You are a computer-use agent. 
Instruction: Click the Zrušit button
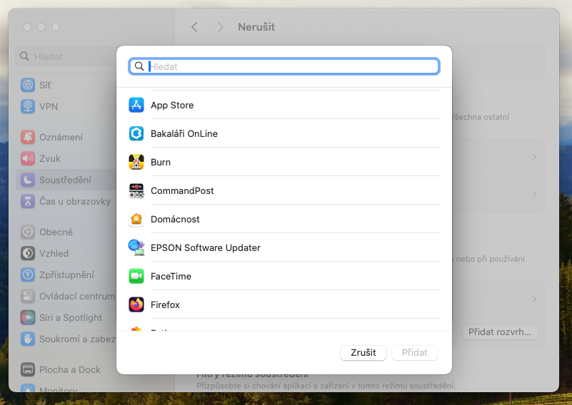click(x=363, y=352)
